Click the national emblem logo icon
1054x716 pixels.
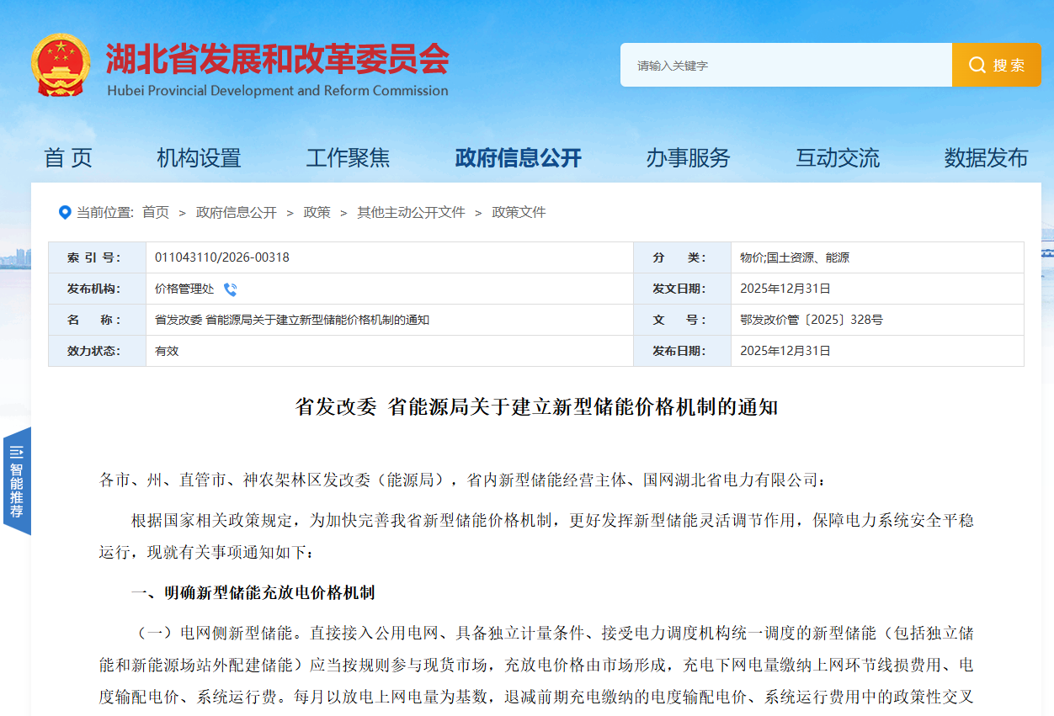61,66
